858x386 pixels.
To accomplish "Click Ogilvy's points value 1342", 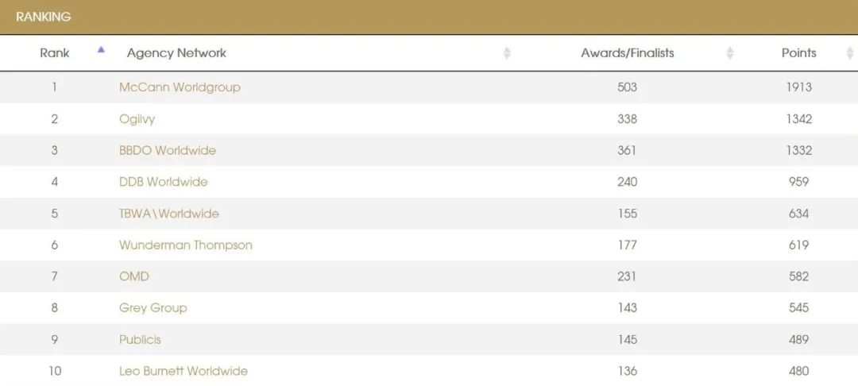I will (799, 119).
